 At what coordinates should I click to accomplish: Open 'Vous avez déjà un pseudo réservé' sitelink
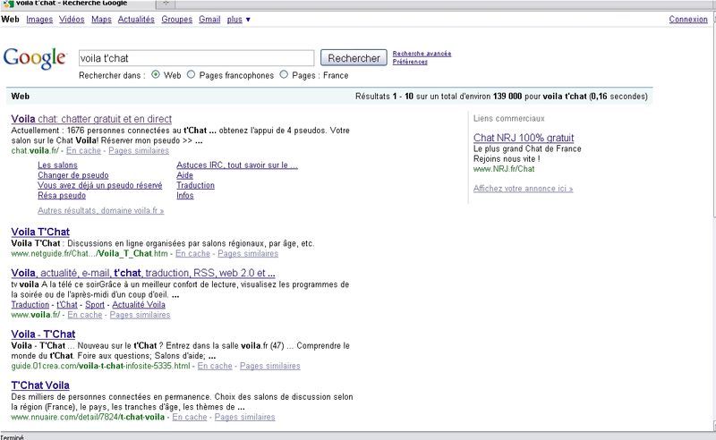[x=100, y=185]
